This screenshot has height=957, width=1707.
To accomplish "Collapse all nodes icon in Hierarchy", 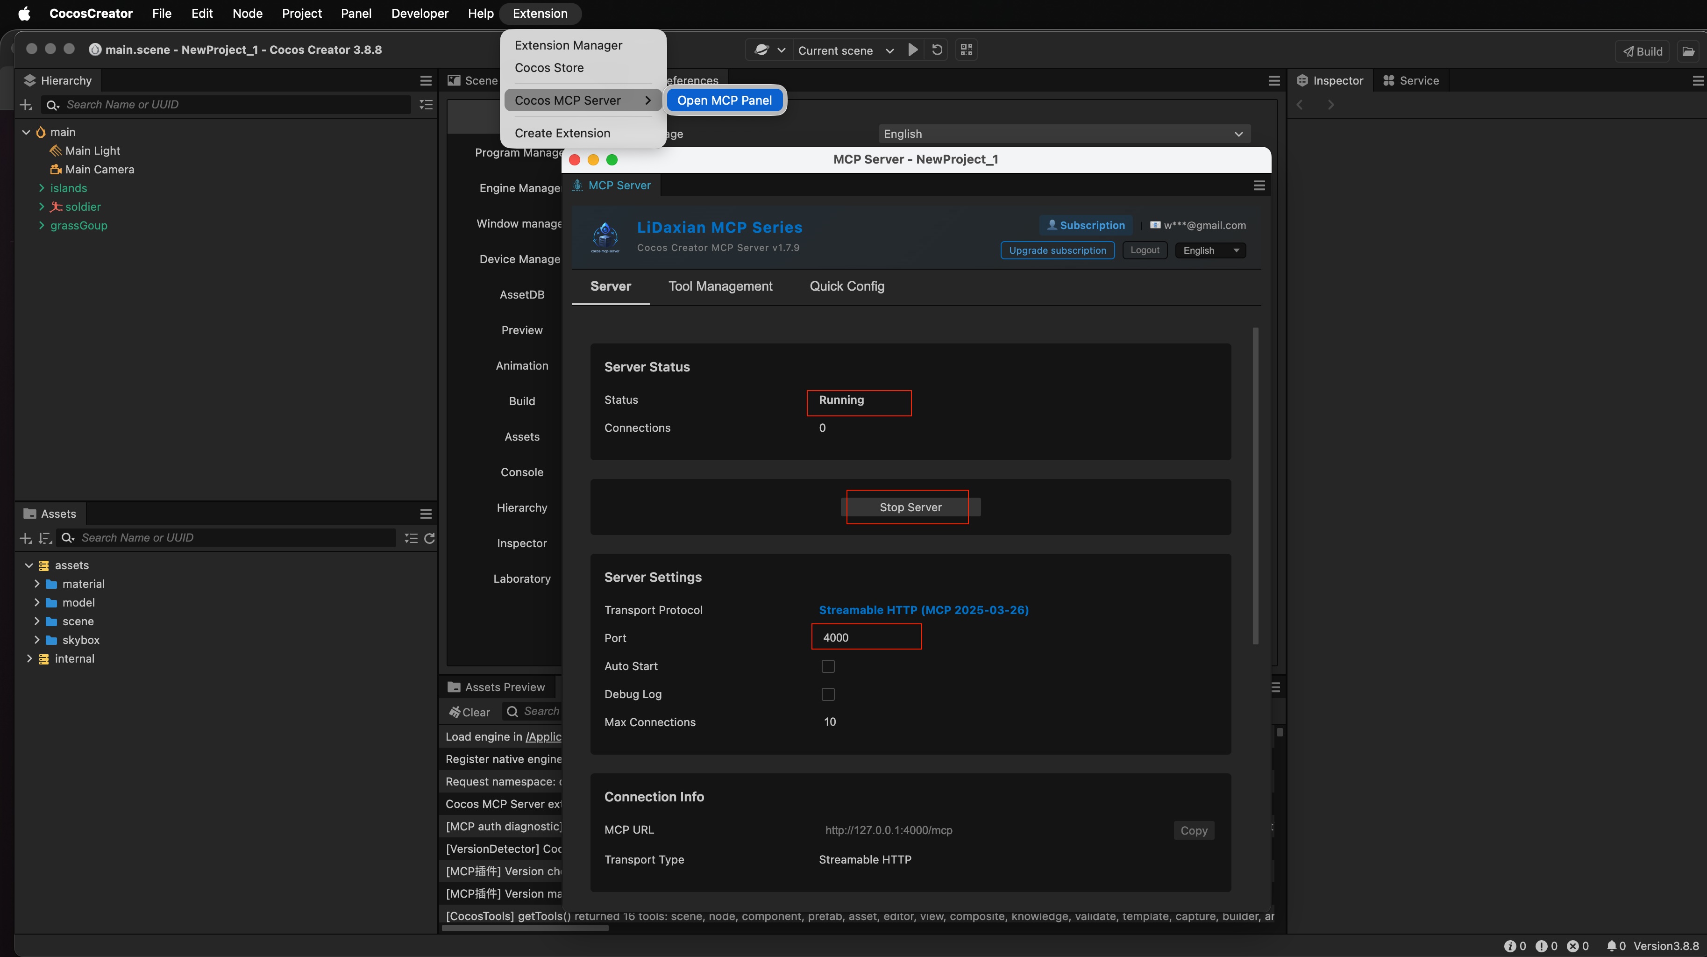I will tap(426, 105).
